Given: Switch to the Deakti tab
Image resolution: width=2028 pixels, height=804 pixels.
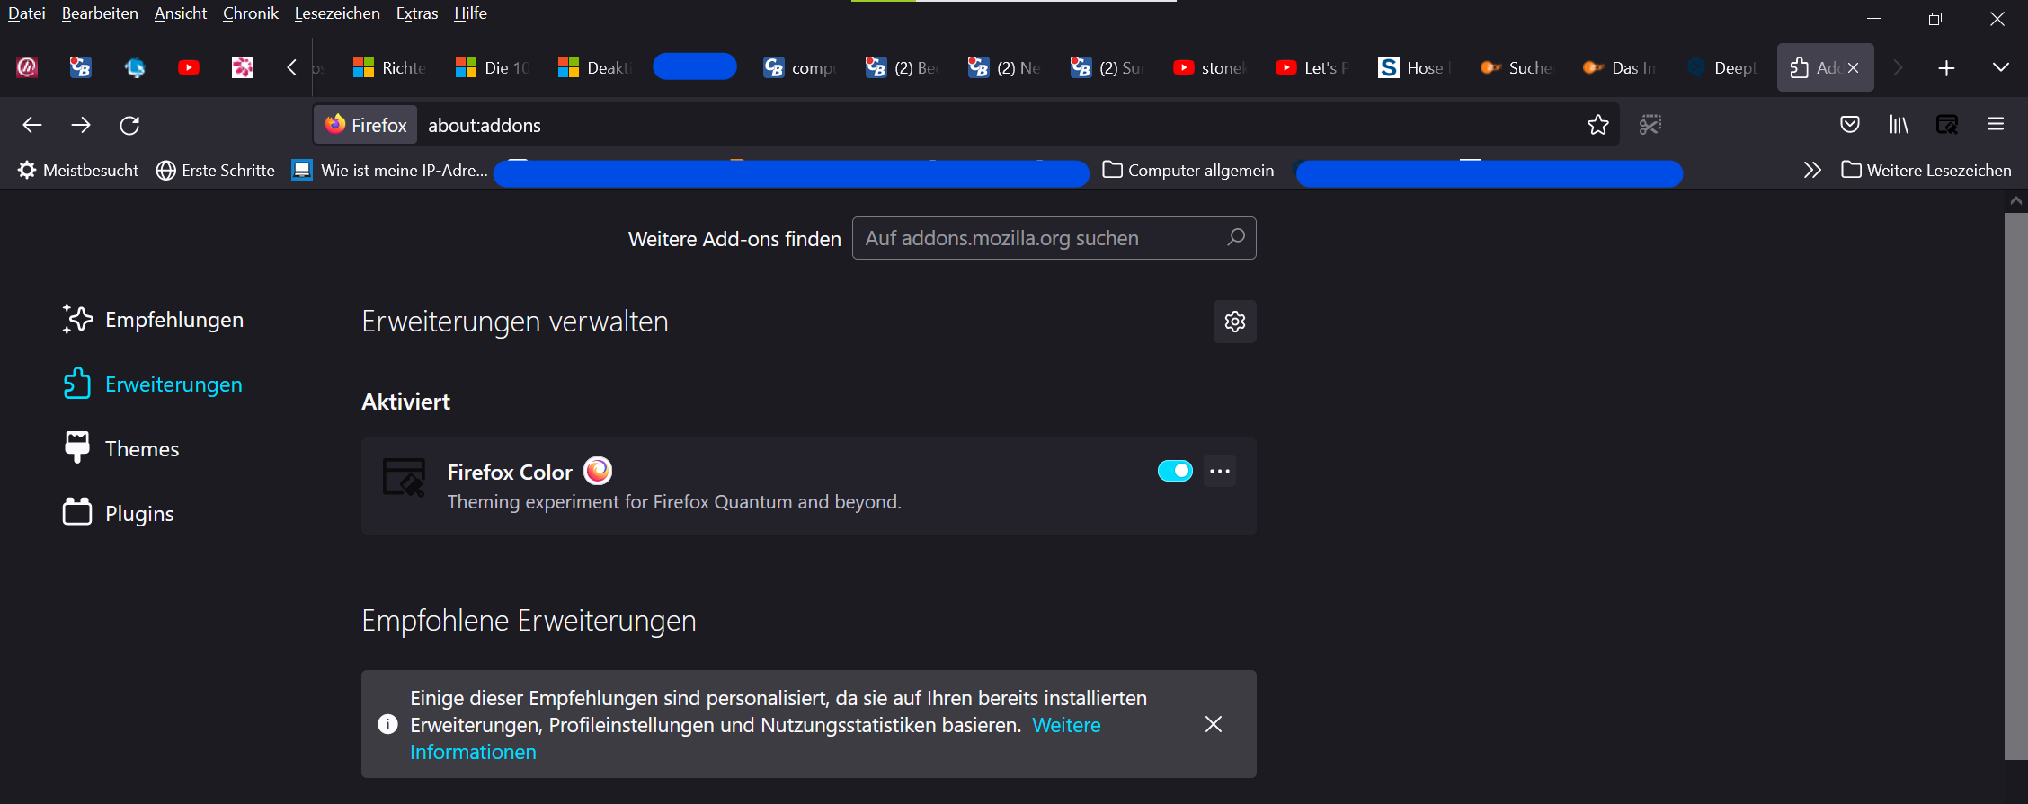Looking at the screenshot, I should 594,67.
